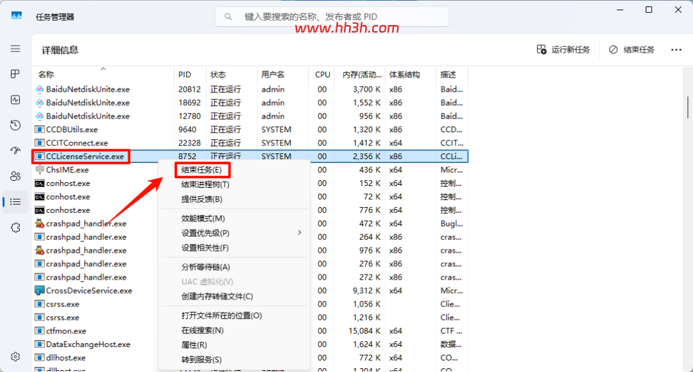This screenshot has height=372, width=693.
Task: Click the search magnifier icon
Action: [x=228, y=17]
